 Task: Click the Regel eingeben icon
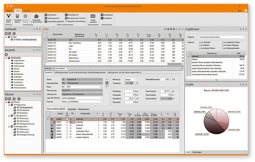93,16
